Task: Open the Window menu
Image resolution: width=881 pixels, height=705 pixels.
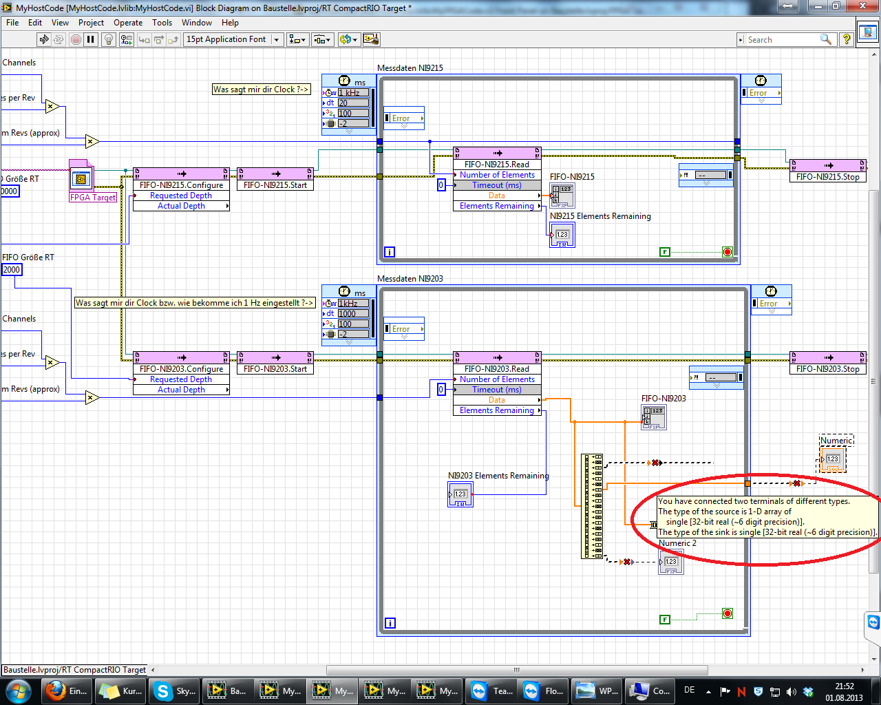Action: click(197, 23)
